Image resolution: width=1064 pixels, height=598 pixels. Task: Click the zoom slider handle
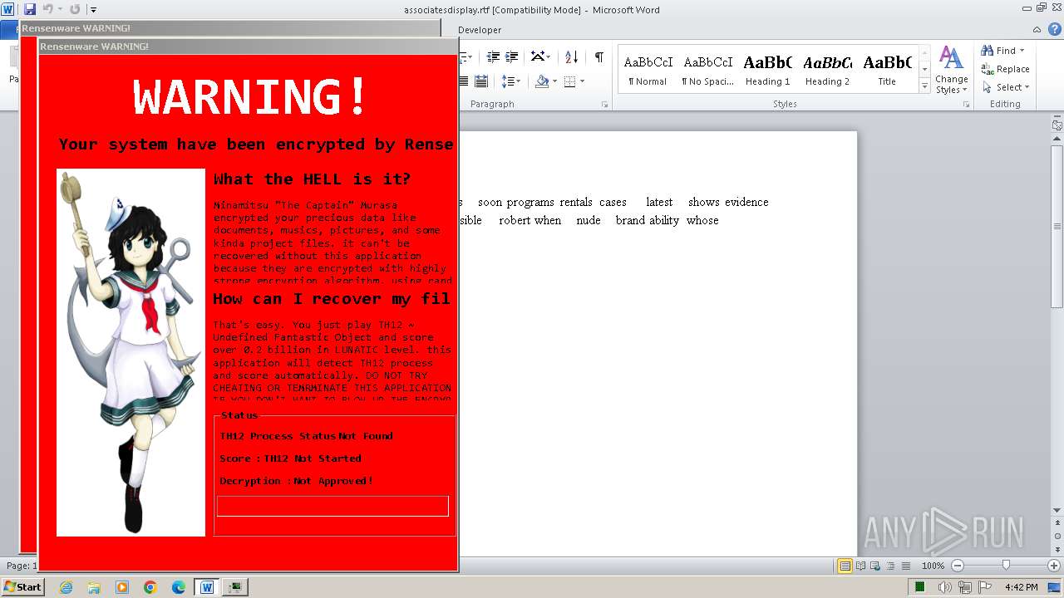click(1006, 566)
